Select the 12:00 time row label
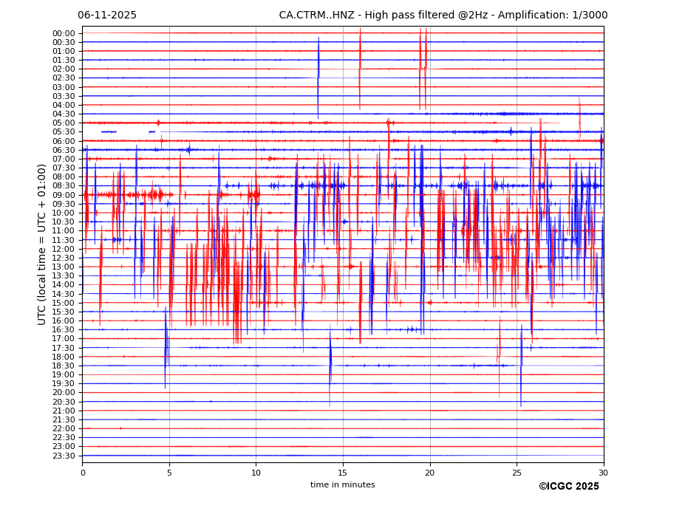 click(64, 249)
